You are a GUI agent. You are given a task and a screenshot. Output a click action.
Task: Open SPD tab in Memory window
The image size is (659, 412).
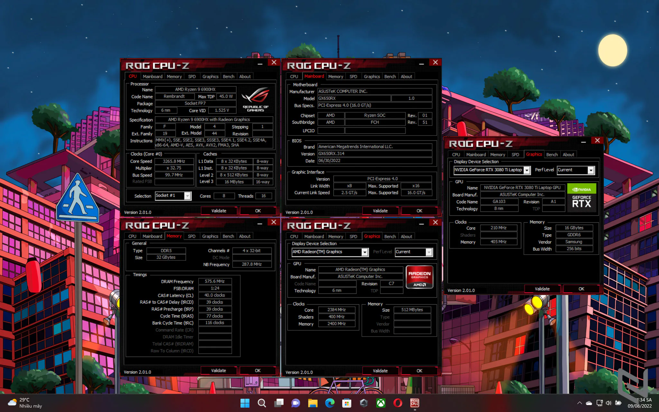tap(191, 236)
